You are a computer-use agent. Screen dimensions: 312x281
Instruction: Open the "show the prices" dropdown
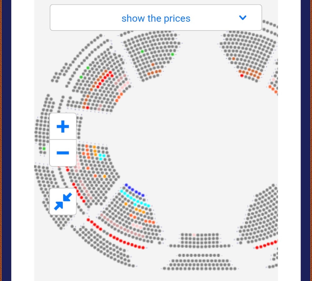click(156, 18)
